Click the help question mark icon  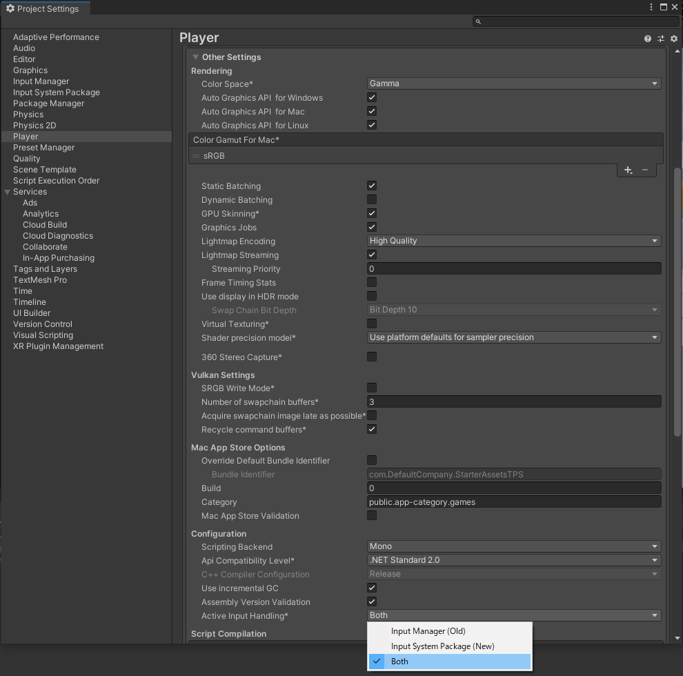pyautogui.click(x=648, y=39)
